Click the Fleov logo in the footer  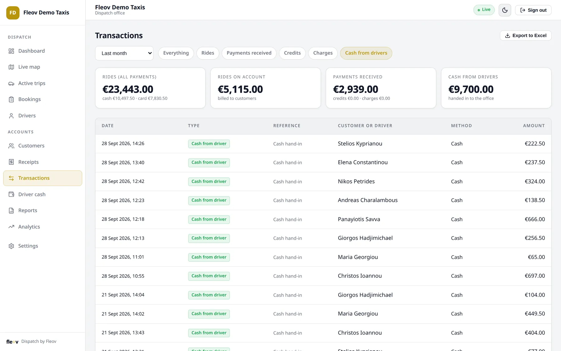[12, 342]
